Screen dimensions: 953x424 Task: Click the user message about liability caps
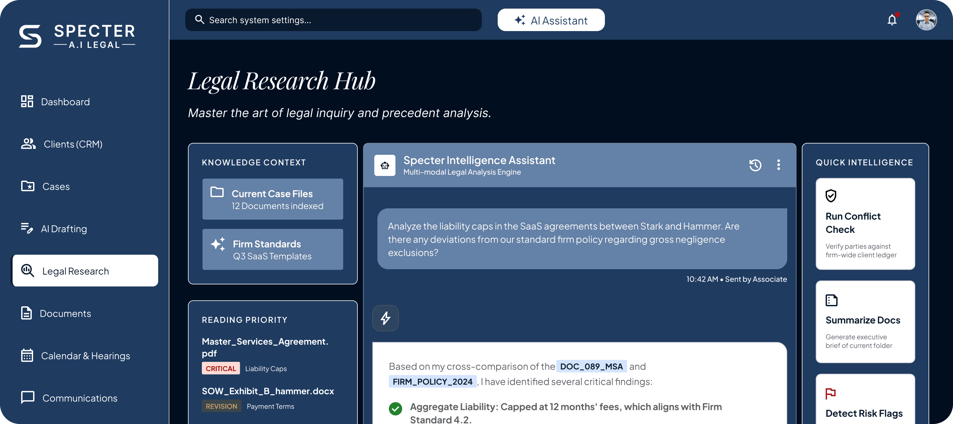[582, 239]
